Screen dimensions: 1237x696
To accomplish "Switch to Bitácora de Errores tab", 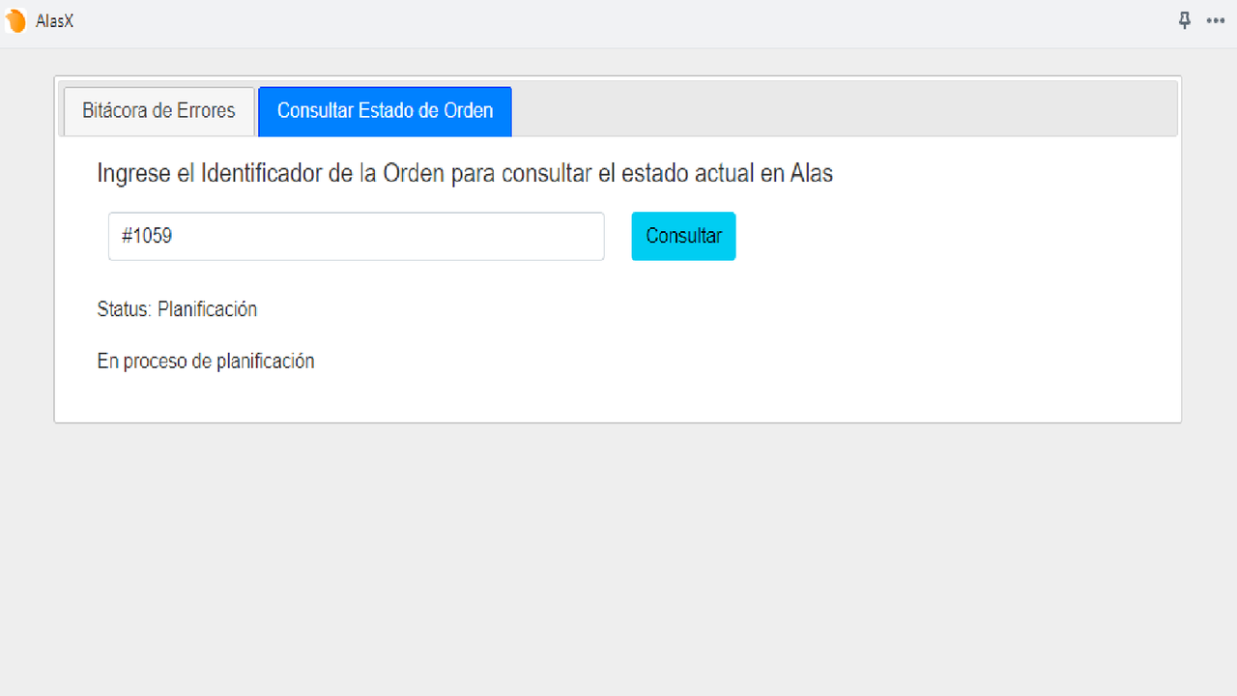I will (158, 111).
